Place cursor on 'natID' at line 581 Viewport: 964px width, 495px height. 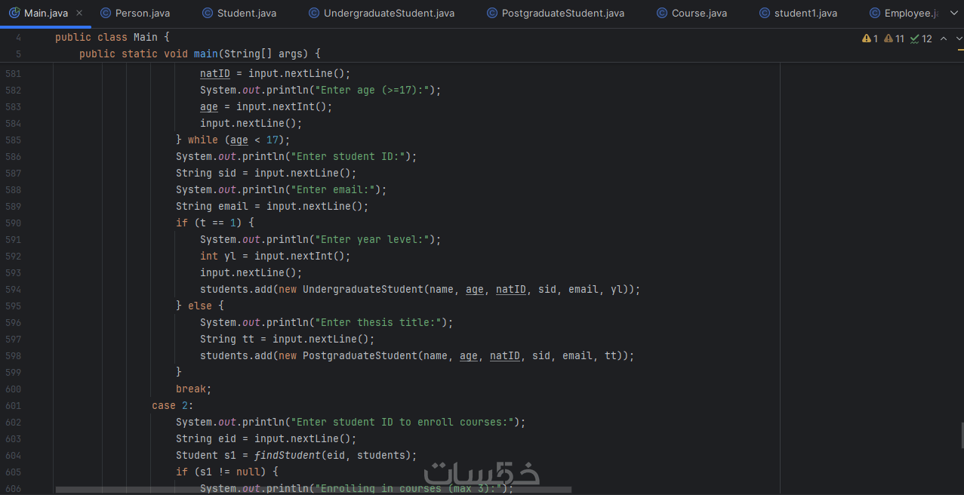[x=215, y=73]
